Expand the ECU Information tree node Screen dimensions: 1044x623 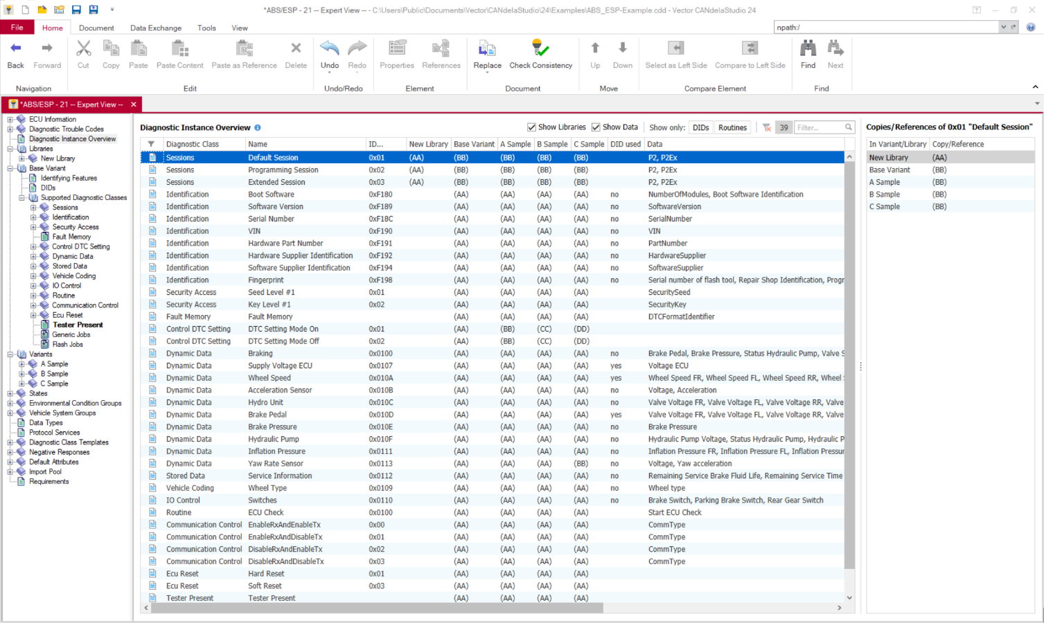pos(10,119)
